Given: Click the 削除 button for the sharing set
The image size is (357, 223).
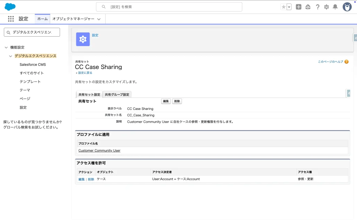Looking at the screenshot, I should point(177,101).
